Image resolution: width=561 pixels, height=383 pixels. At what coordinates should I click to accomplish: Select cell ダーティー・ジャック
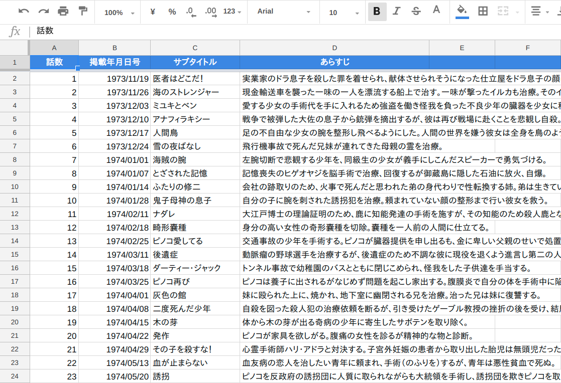coord(195,268)
